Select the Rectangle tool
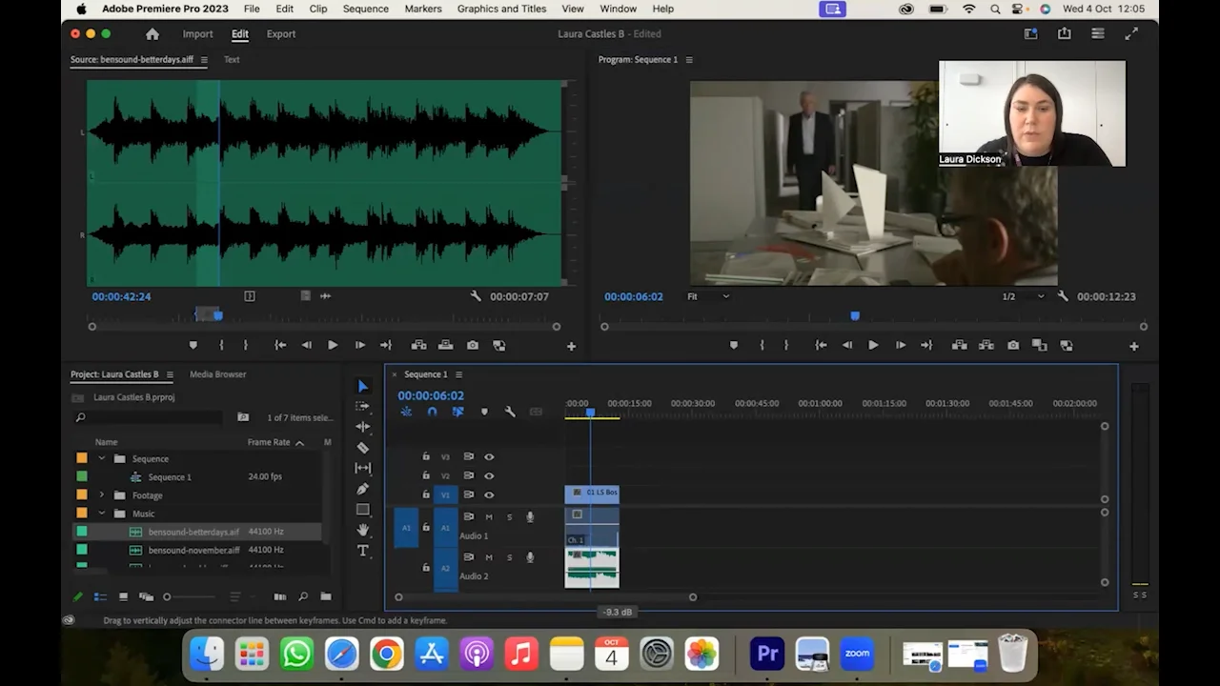 point(363,510)
